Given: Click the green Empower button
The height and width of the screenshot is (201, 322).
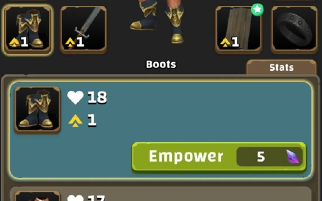Looking at the screenshot, I should 219,157.
